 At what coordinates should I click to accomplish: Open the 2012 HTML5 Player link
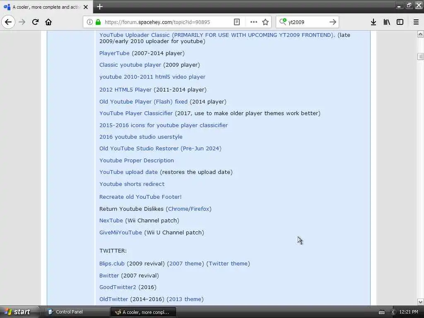coord(125,90)
